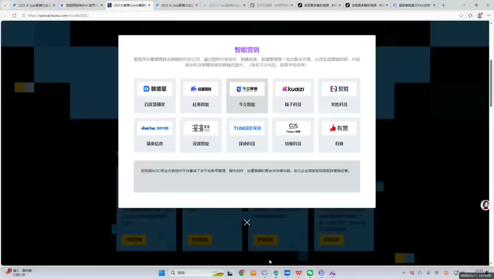Open the purple mountain taskbar app
This screenshot has width=494, height=279.
coord(332,273)
